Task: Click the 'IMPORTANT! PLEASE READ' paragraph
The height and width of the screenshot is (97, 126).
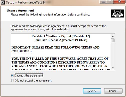Action: coord(55,49)
